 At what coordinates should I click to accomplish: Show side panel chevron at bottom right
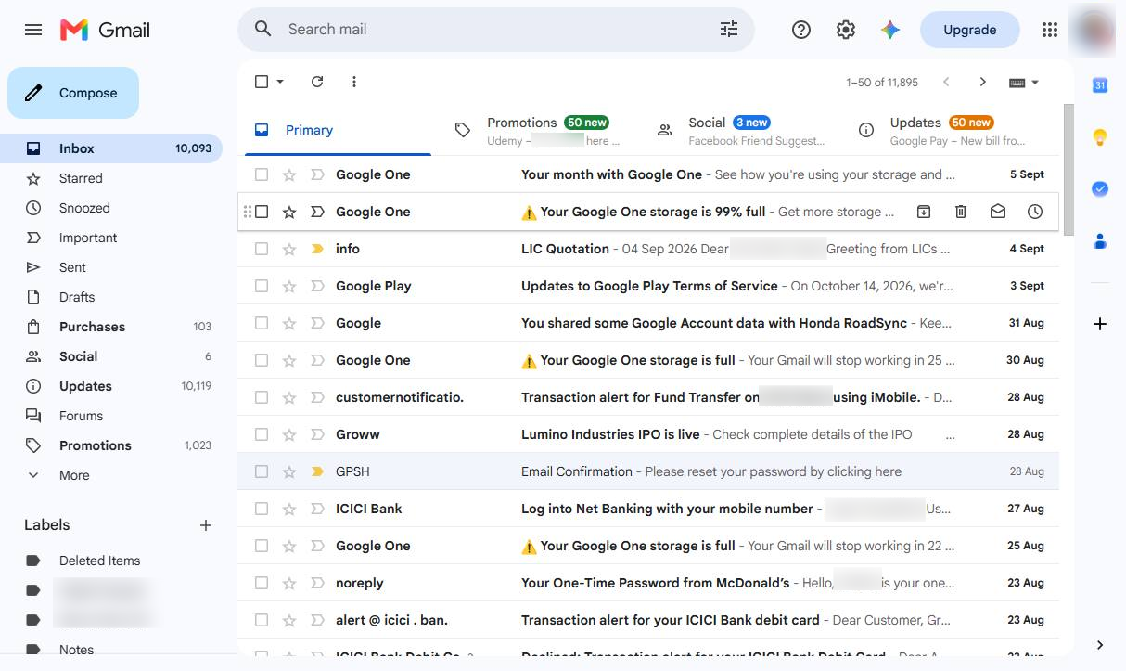[1100, 645]
